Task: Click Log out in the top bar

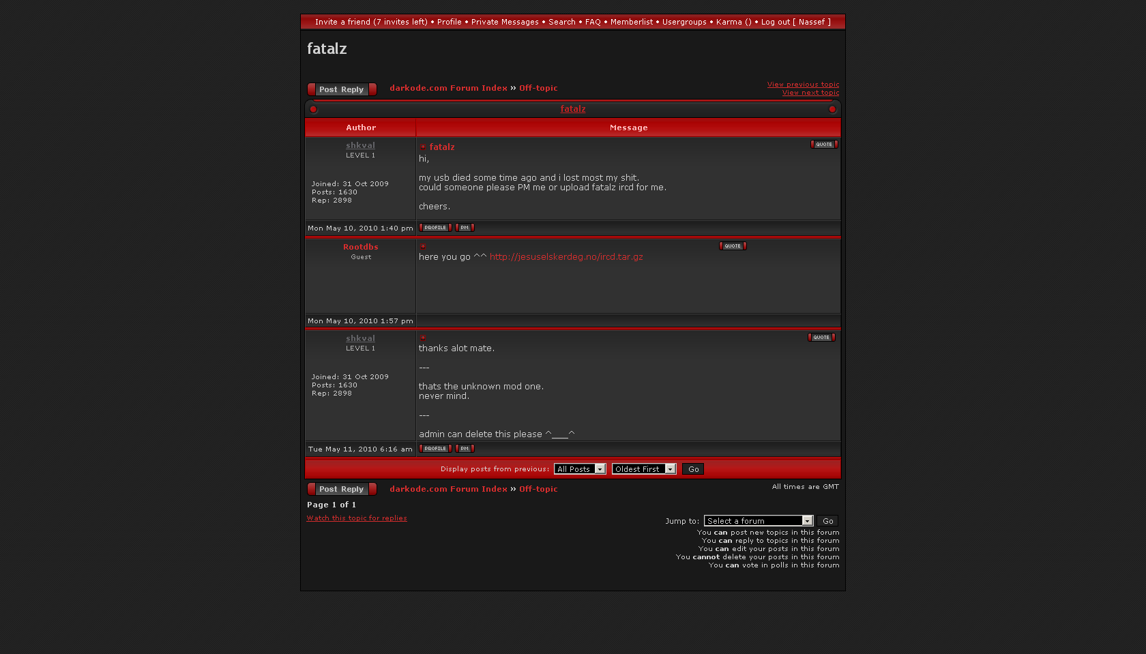Action: (776, 22)
